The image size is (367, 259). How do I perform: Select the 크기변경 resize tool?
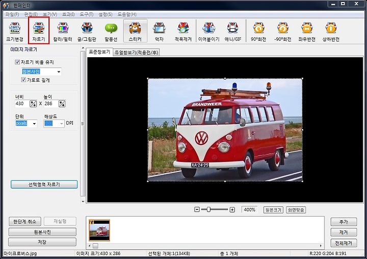(x=15, y=32)
